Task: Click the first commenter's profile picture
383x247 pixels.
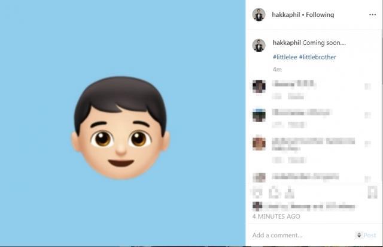Action: (x=259, y=86)
